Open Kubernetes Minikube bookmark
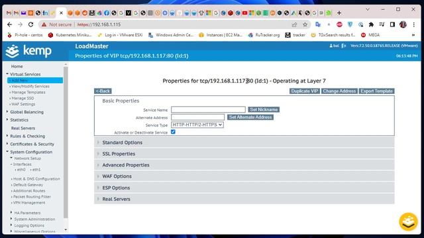The width and height of the screenshot is (424, 238). click(70, 35)
